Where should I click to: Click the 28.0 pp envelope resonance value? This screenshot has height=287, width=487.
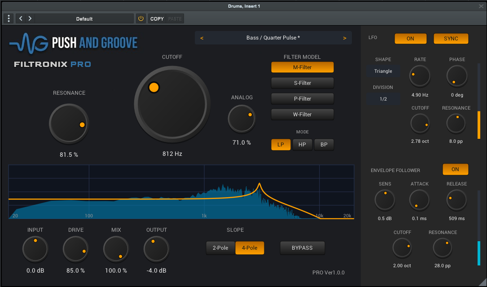[x=443, y=266]
